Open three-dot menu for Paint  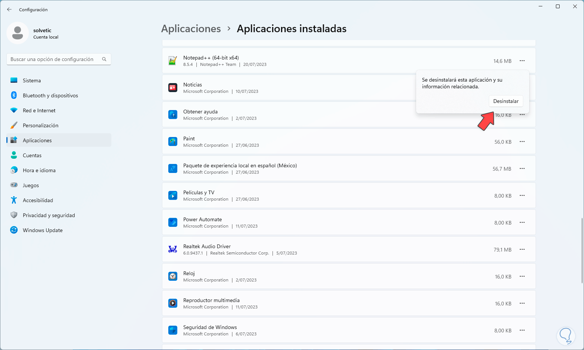[522, 141]
